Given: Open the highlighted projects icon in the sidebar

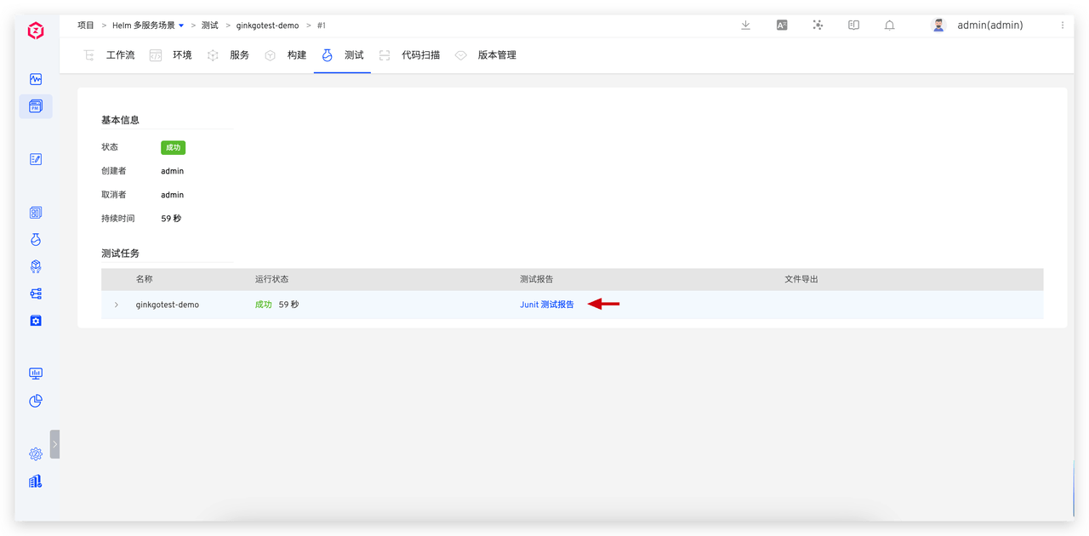Looking at the screenshot, I should (x=36, y=106).
